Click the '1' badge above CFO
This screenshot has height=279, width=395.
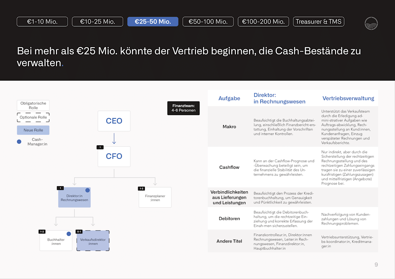100,147
